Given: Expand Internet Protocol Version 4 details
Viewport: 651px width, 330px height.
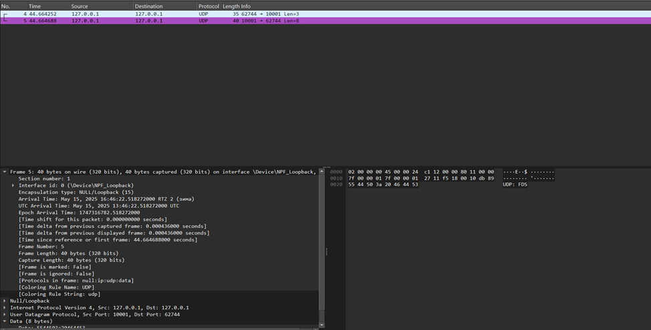Looking at the screenshot, I should point(5,308).
